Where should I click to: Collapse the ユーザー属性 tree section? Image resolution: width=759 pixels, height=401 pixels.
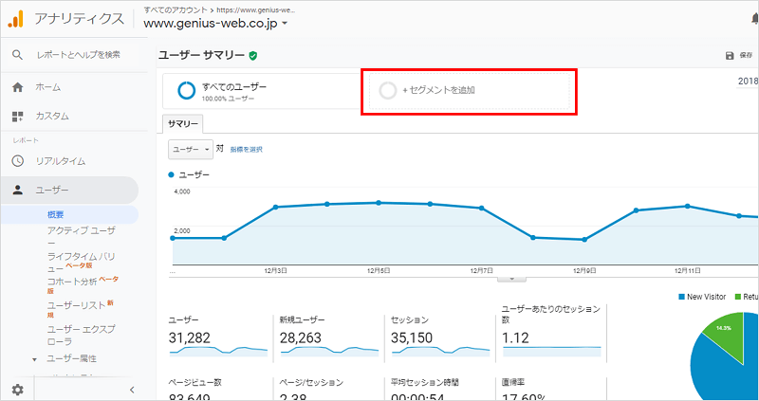[x=34, y=359]
